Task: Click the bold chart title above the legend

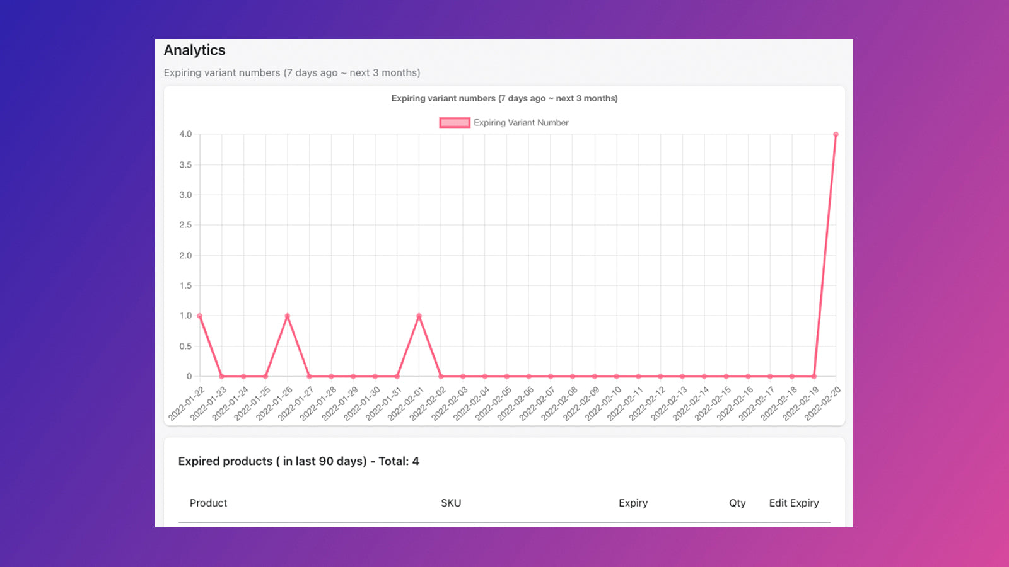Action: [x=504, y=98]
